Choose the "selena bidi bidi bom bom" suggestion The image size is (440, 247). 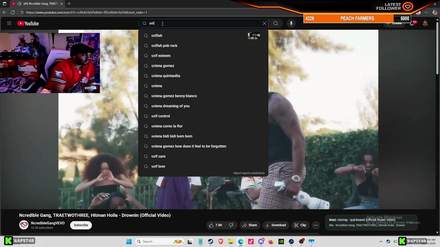[x=203, y=136]
